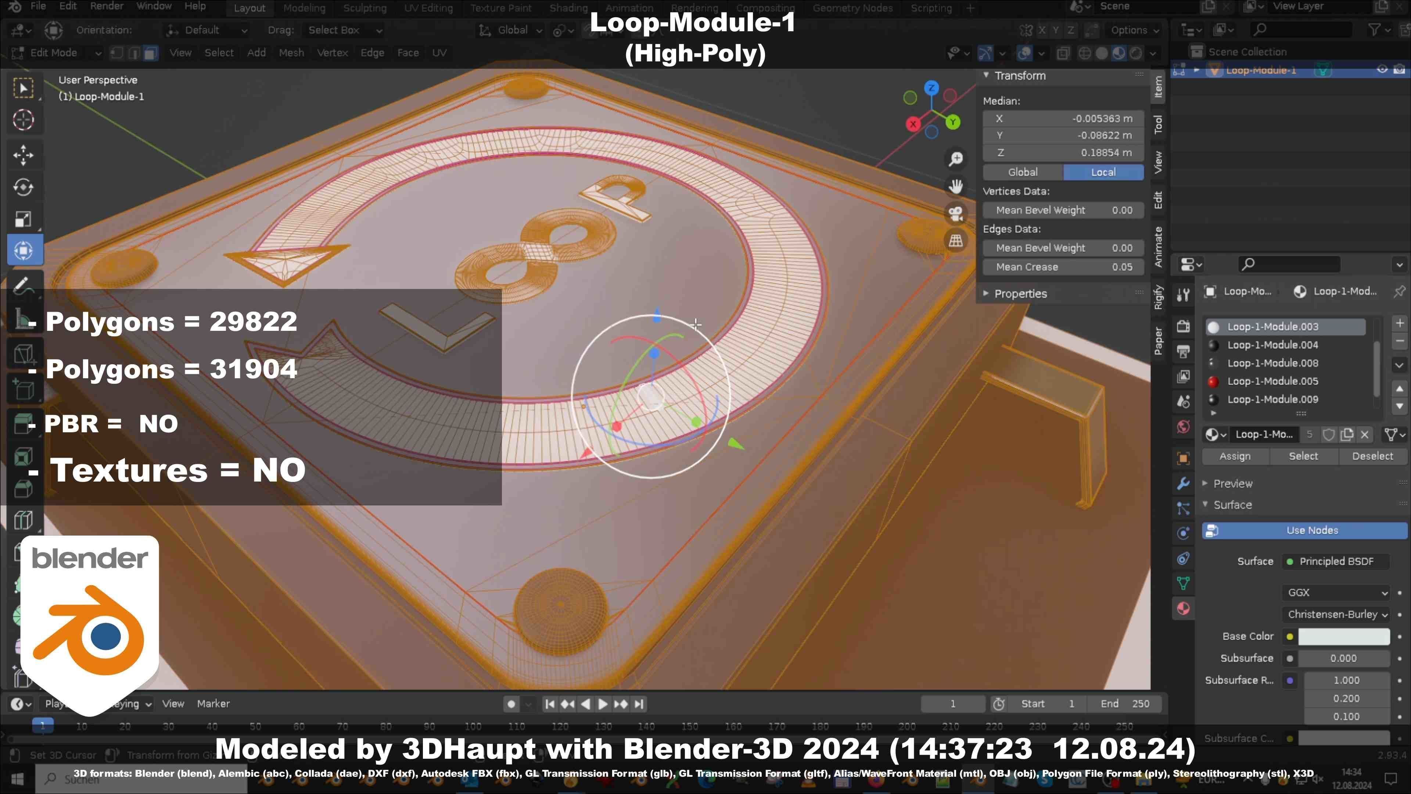The height and width of the screenshot is (794, 1411).
Task: Click the pan view hand icon
Action: [956, 186]
